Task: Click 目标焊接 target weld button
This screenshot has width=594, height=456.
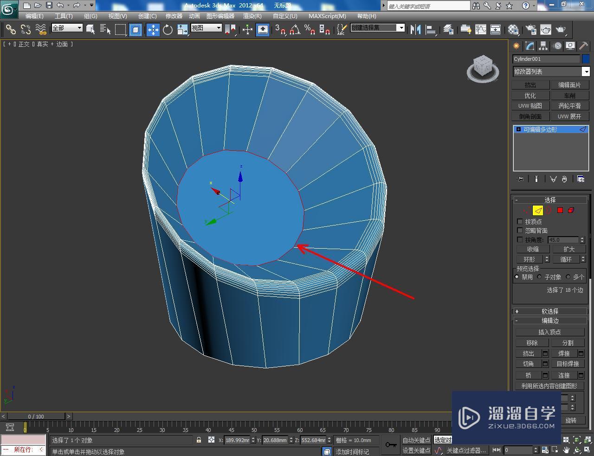Action: click(x=568, y=364)
